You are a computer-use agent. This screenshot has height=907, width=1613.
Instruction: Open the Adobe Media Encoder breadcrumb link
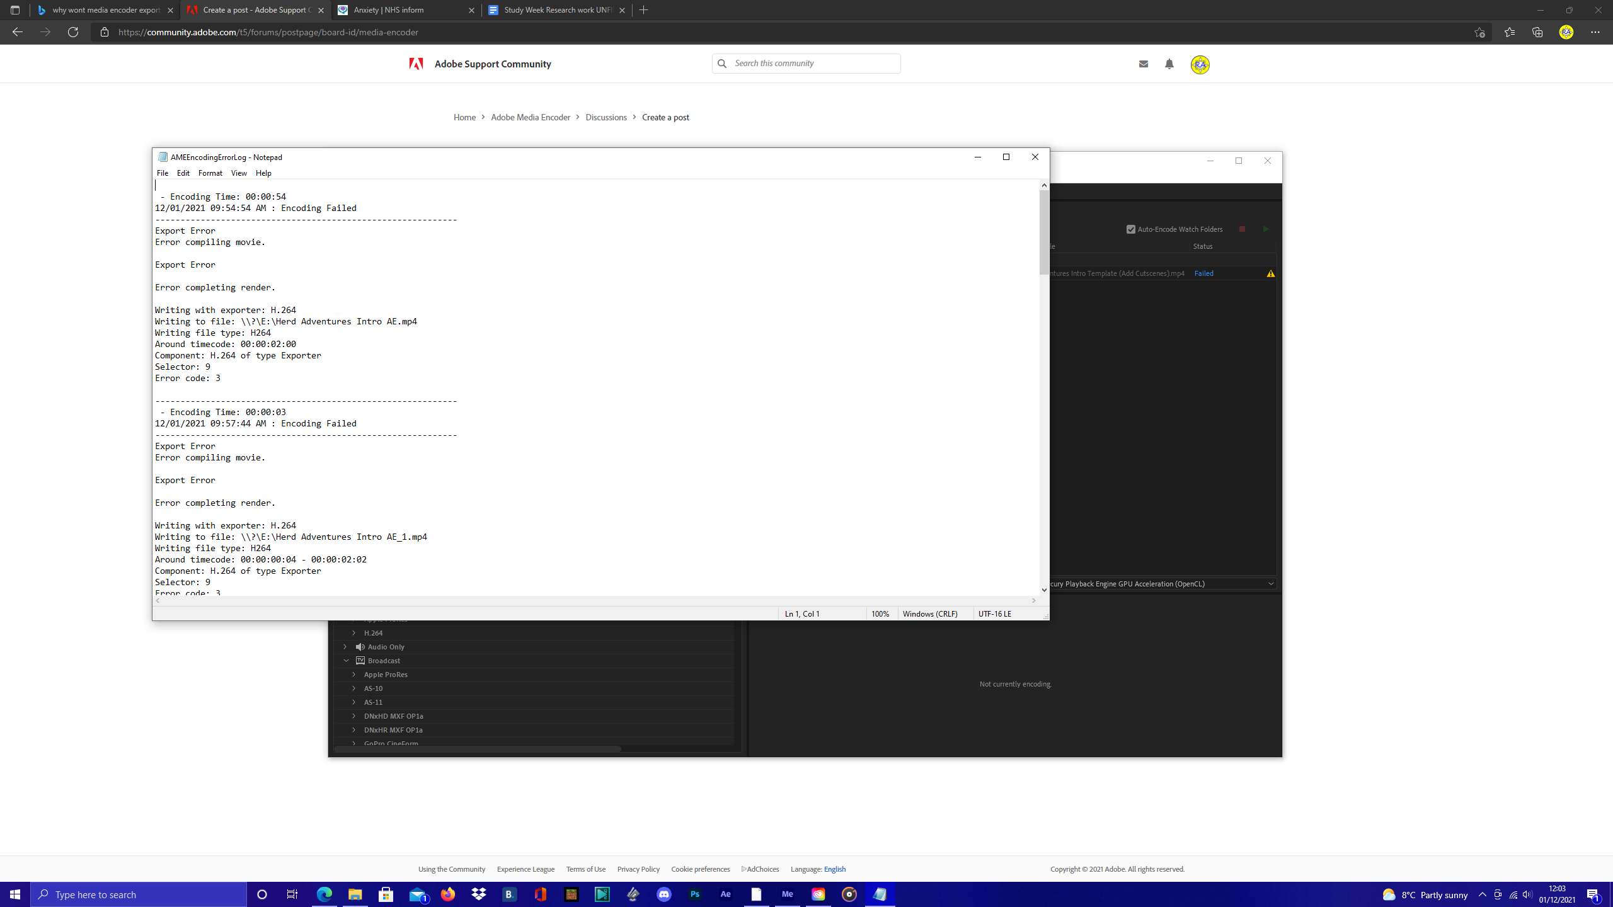pyautogui.click(x=530, y=117)
